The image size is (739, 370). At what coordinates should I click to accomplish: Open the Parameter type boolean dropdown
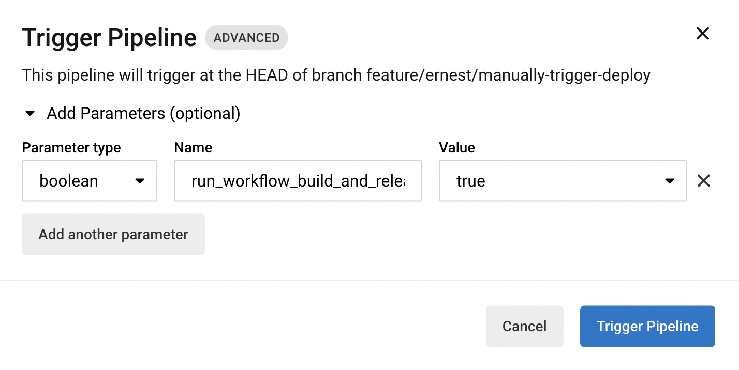[90, 180]
